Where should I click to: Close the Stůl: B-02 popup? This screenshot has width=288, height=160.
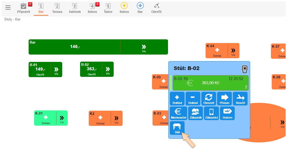(x=245, y=68)
